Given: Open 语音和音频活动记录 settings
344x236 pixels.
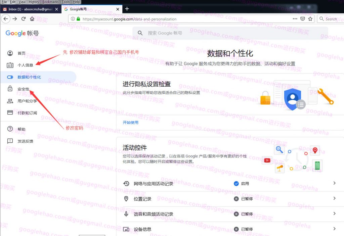Looking at the screenshot, I should pyautogui.click(x=230, y=214).
